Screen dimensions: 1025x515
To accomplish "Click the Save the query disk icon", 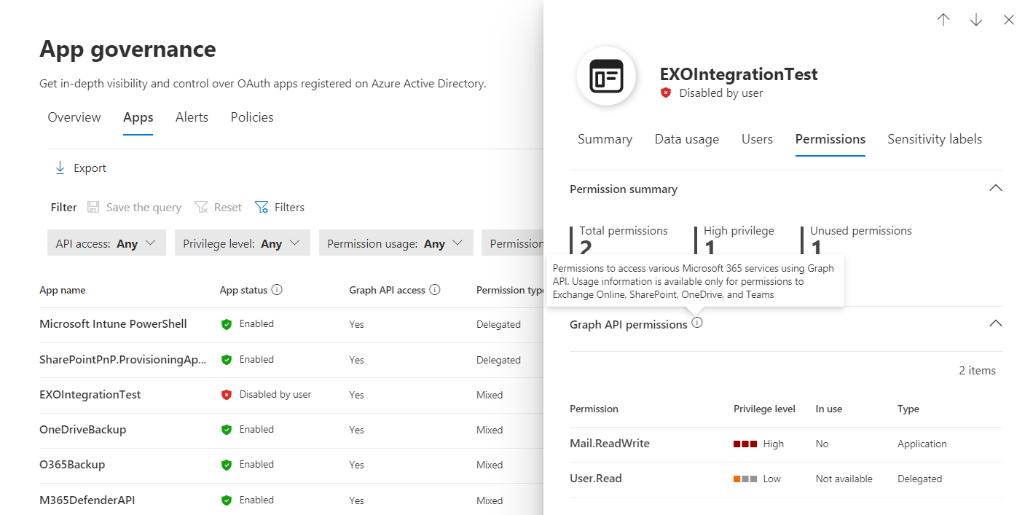I will [x=93, y=207].
